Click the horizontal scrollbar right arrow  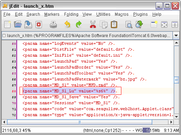pos(171,122)
